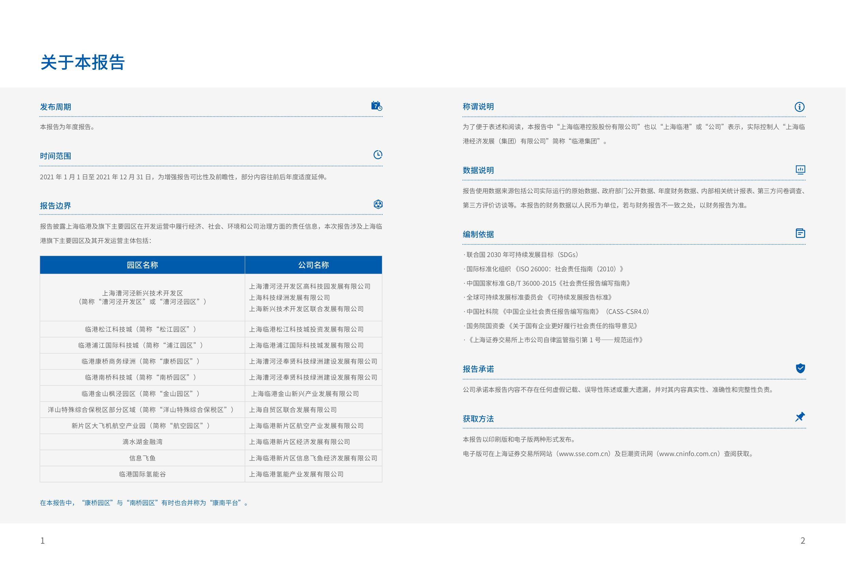Click the chart board icon beside 数据说明
Screen dimensions: 846x574
(800, 170)
